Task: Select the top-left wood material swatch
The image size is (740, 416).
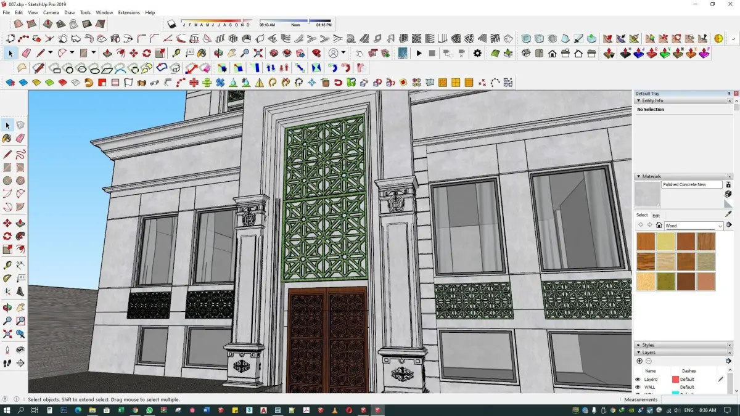Action: coord(646,242)
